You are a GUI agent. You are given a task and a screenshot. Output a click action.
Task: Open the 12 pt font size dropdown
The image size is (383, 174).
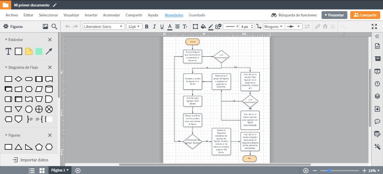pos(135,27)
